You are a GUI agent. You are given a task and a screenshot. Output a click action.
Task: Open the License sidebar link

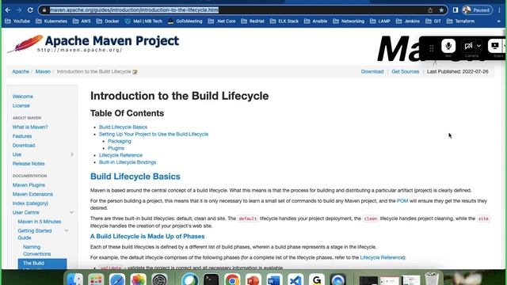point(21,105)
